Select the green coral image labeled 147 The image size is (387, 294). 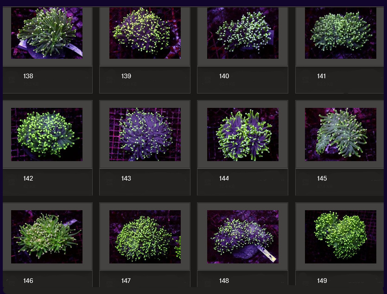click(x=145, y=237)
